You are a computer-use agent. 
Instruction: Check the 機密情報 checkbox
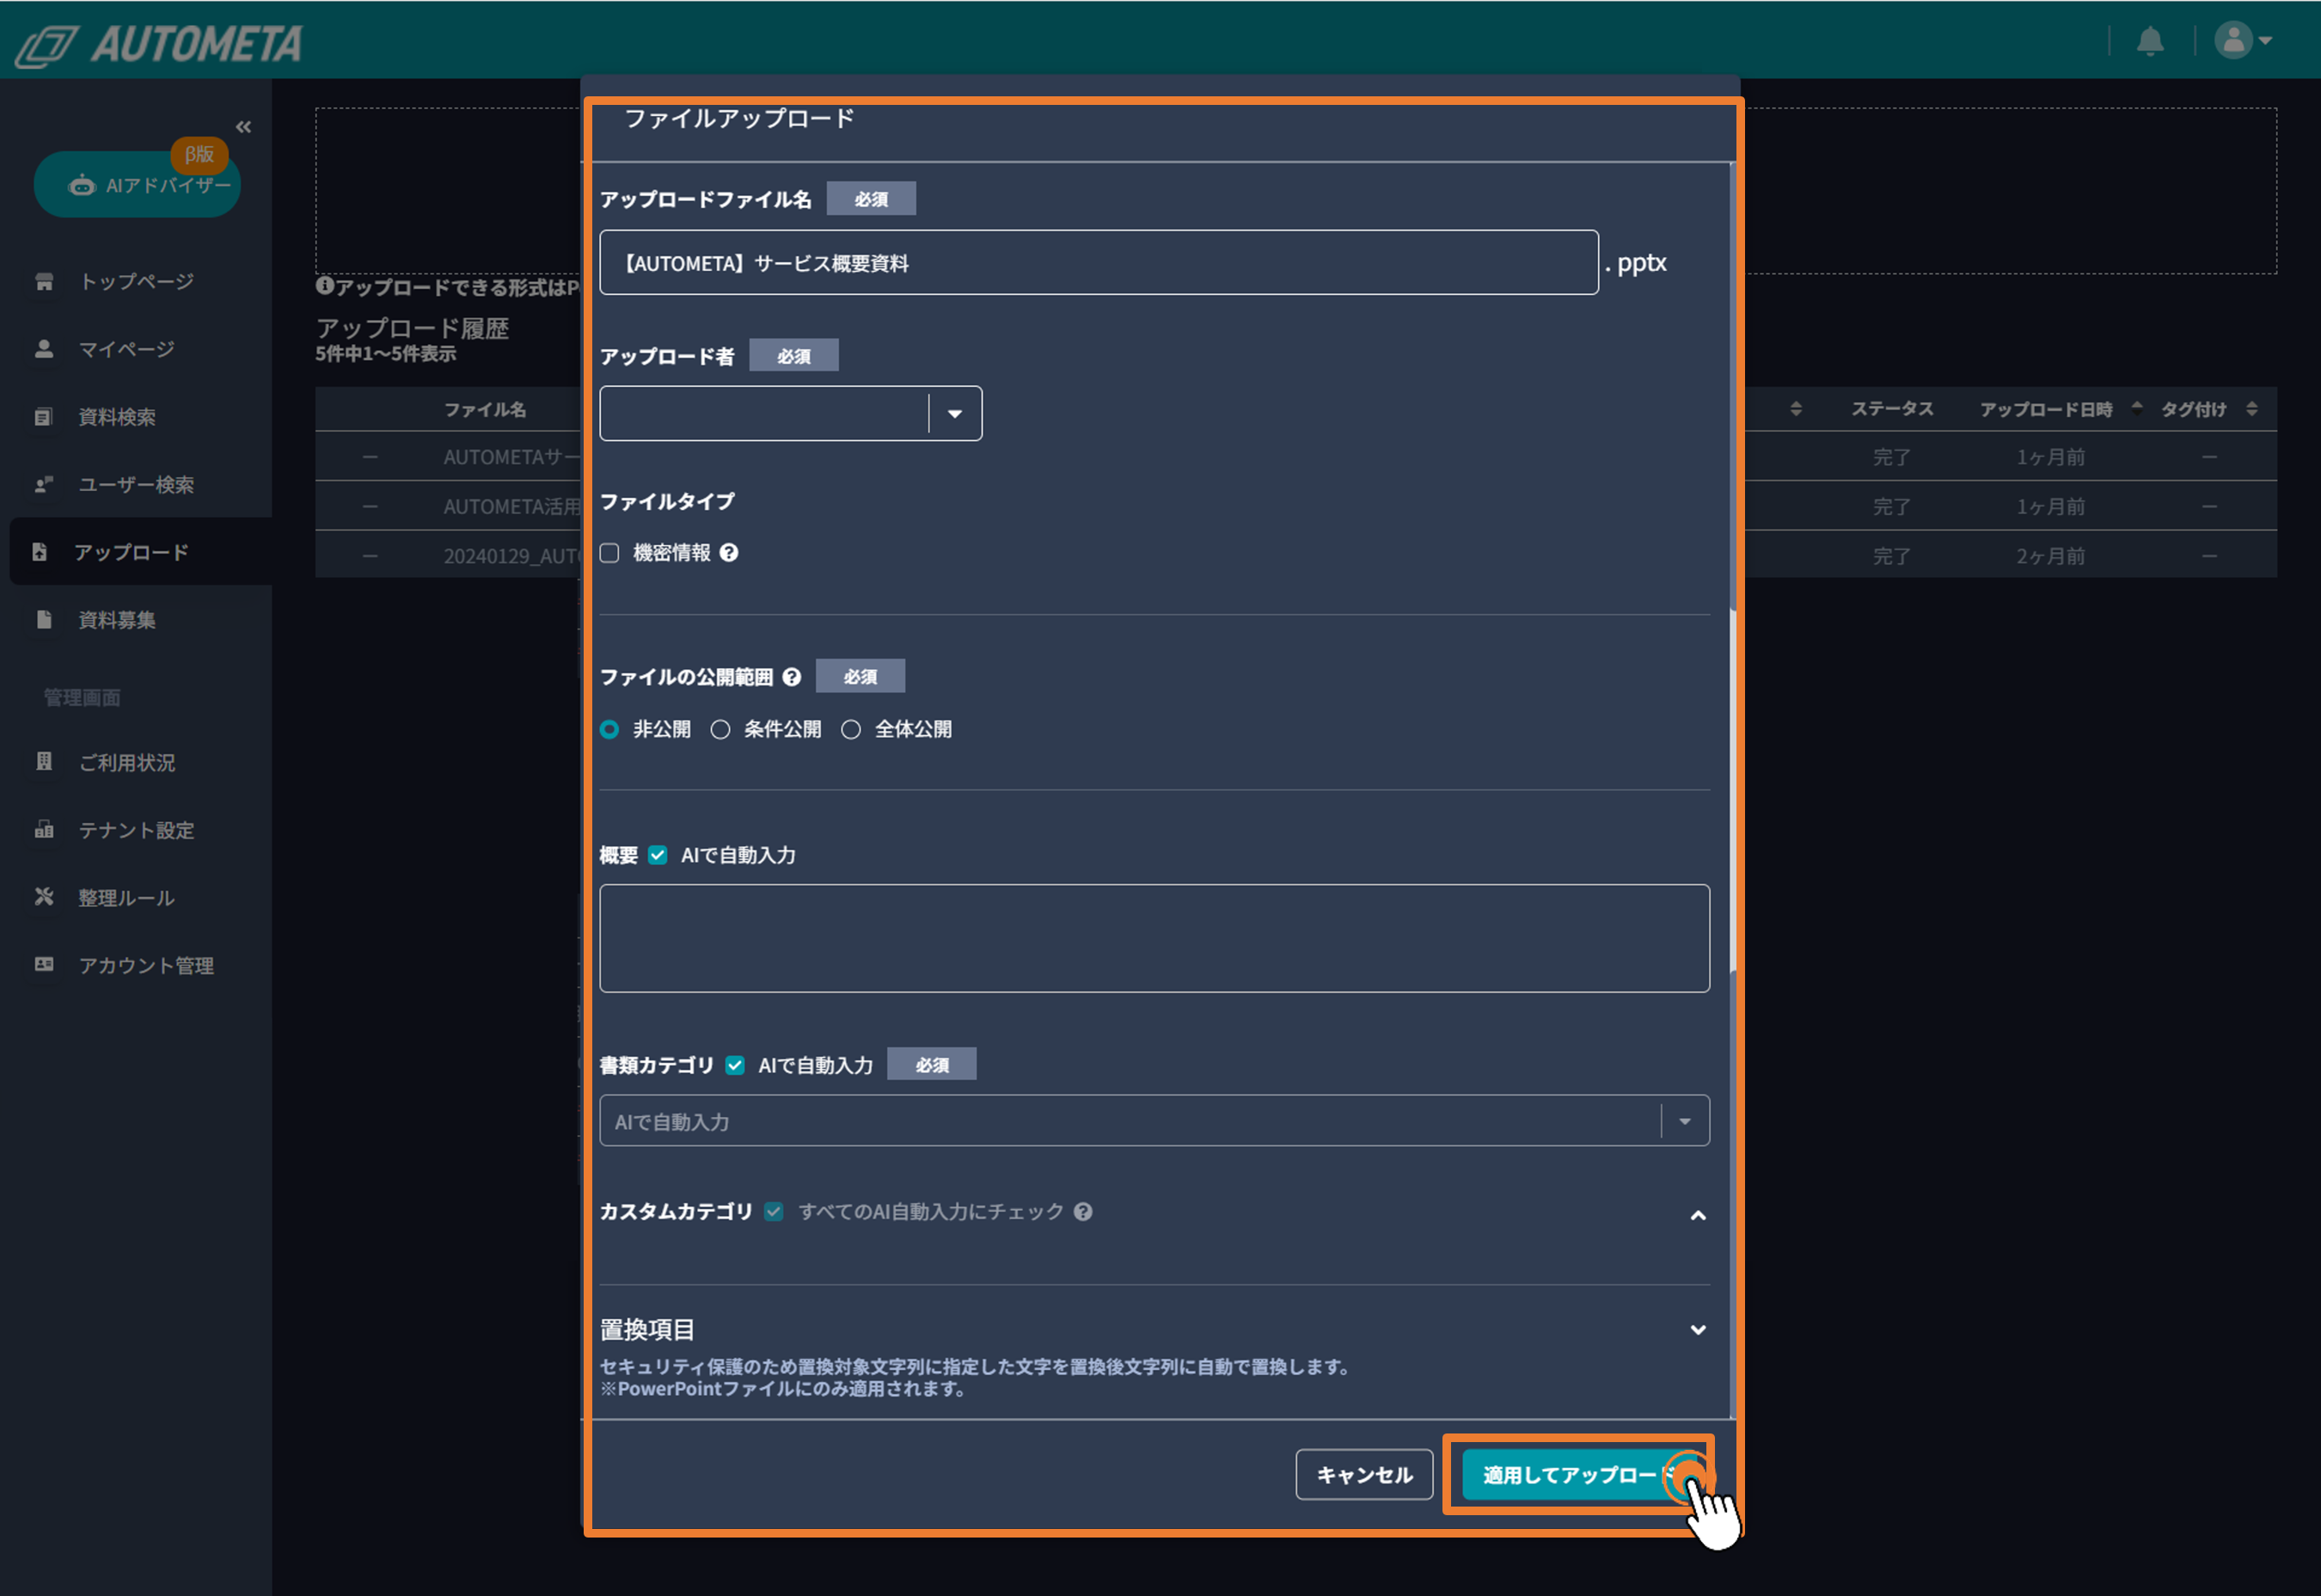609,553
